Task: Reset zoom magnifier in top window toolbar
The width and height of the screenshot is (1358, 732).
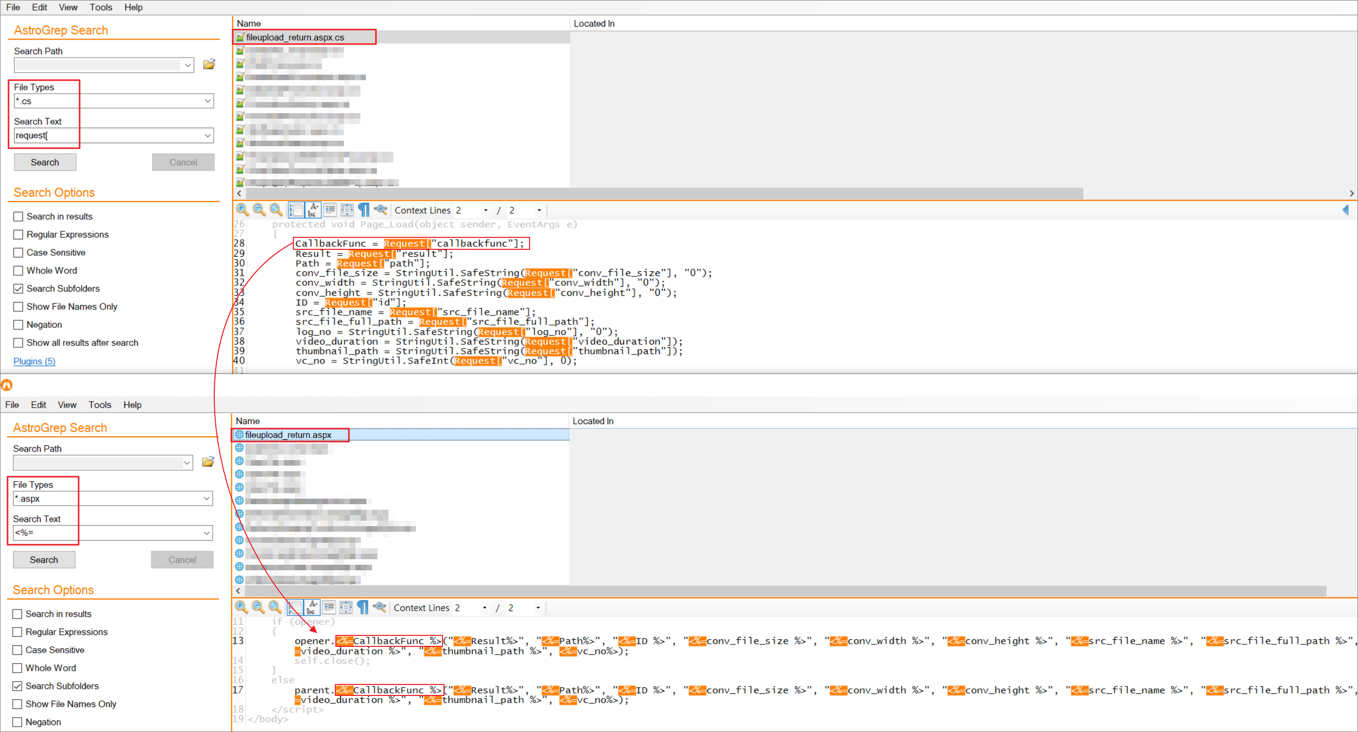Action: [276, 210]
